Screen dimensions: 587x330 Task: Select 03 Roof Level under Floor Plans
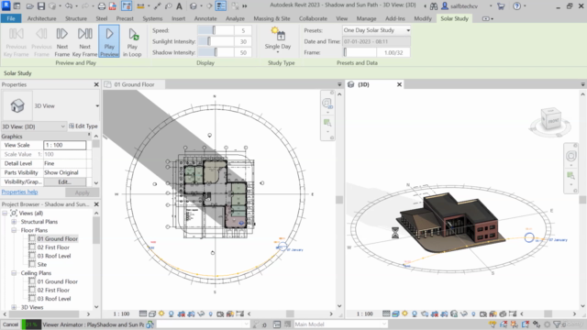tap(54, 256)
